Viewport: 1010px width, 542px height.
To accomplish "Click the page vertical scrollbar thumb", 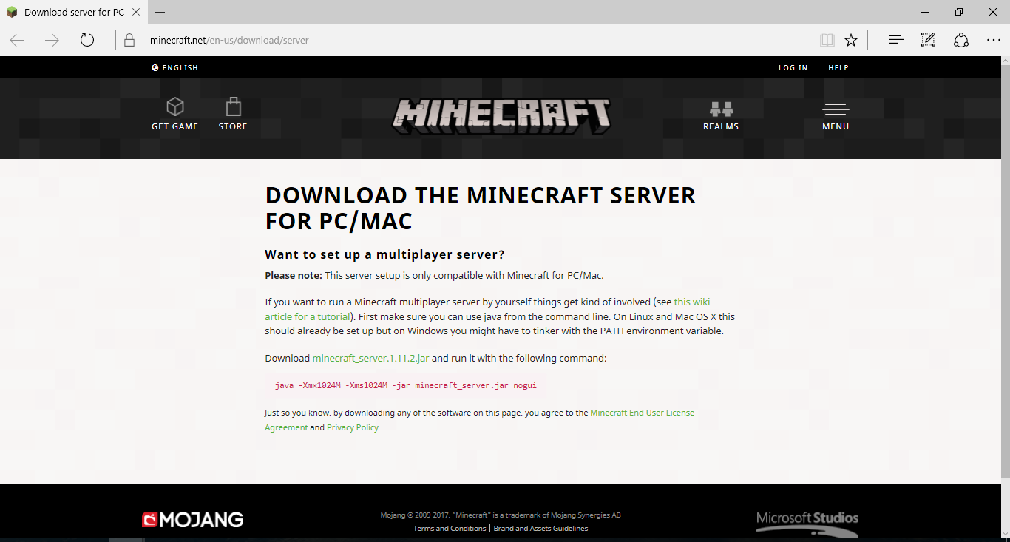I will pyautogui.click(x=1005, y=271).
